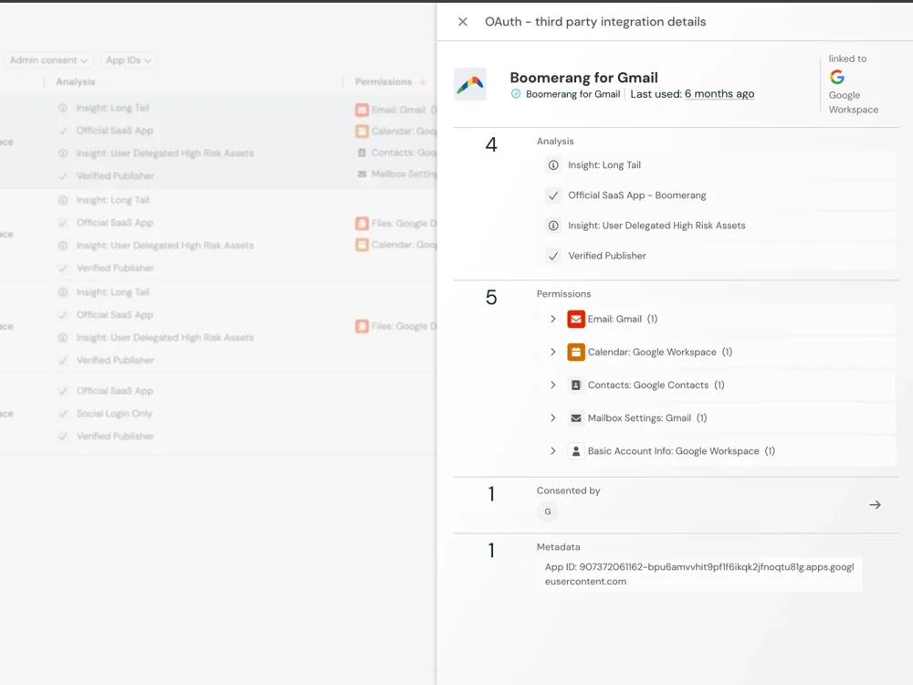Viewport: 913px width, 685px height.
Task: Click the red Gmail envelope icon
Action: [x=576, y=319]
